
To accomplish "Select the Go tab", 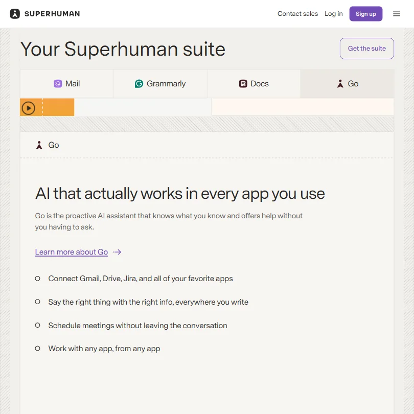I will pos(347,84).
